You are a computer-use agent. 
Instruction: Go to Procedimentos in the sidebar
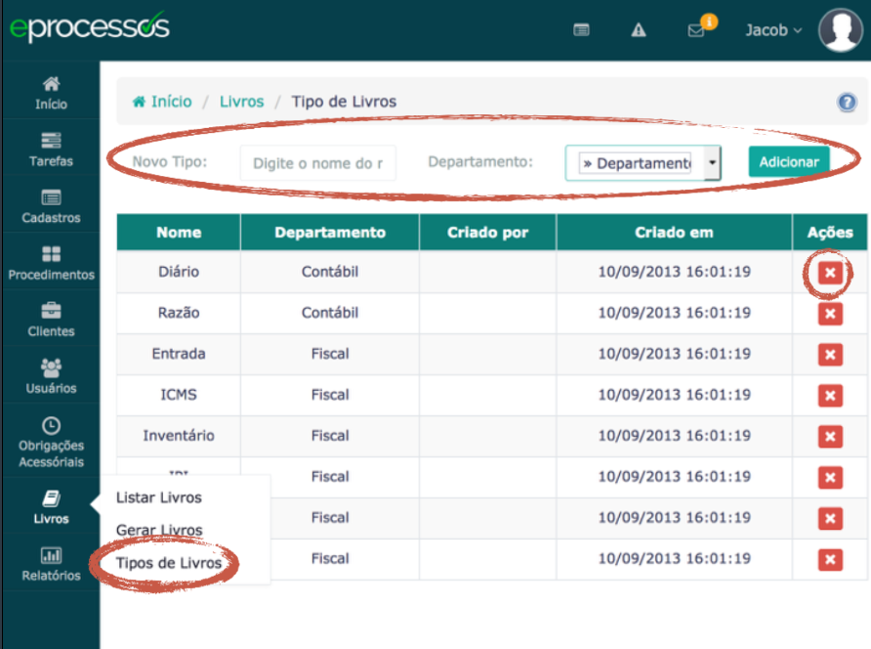[51, 255]
